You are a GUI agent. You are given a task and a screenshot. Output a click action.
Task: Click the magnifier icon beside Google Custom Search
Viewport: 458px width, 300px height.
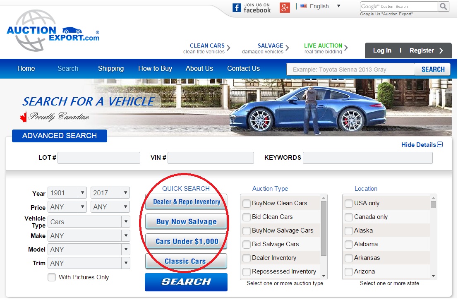pos(444,6)
